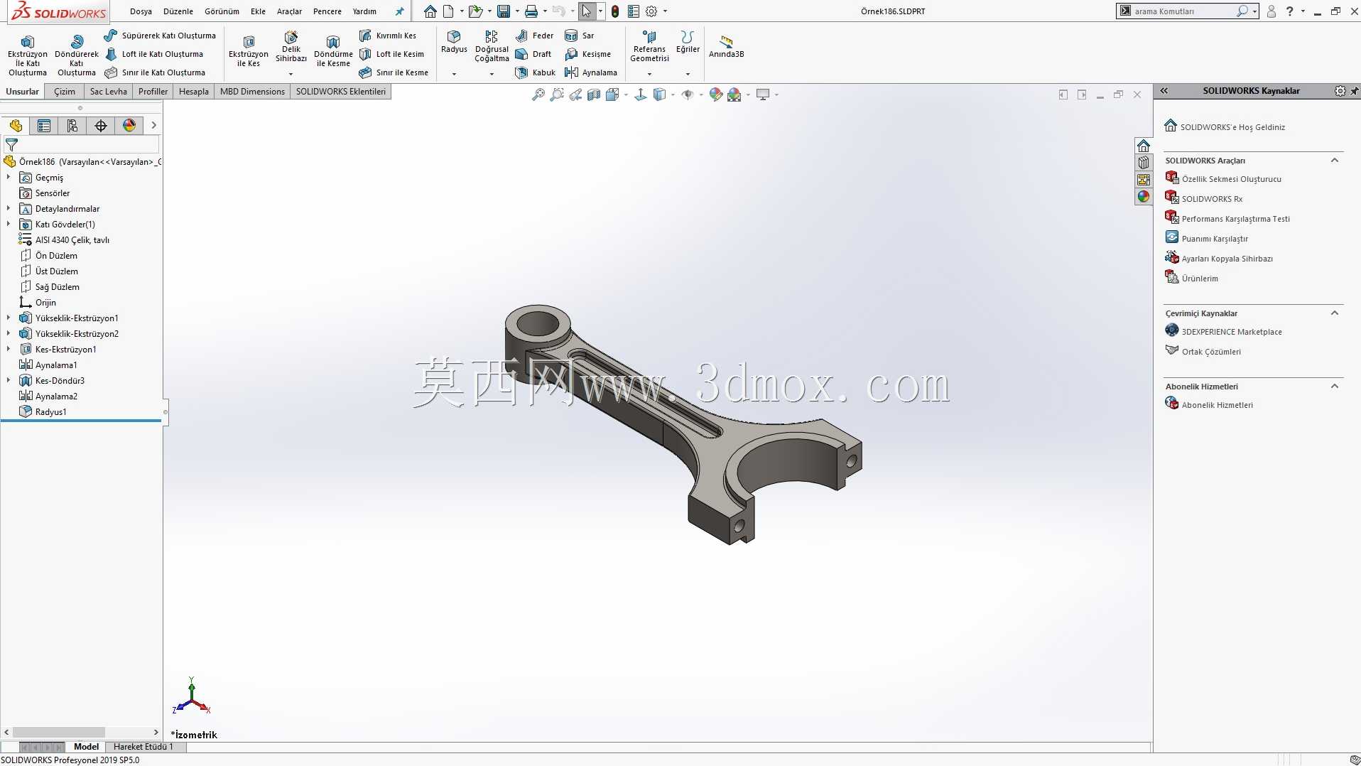1361x766 pixels.
Task: Click Kıvrımlı Kes tool
Action: pyautogui.click(x=388, y=36)
